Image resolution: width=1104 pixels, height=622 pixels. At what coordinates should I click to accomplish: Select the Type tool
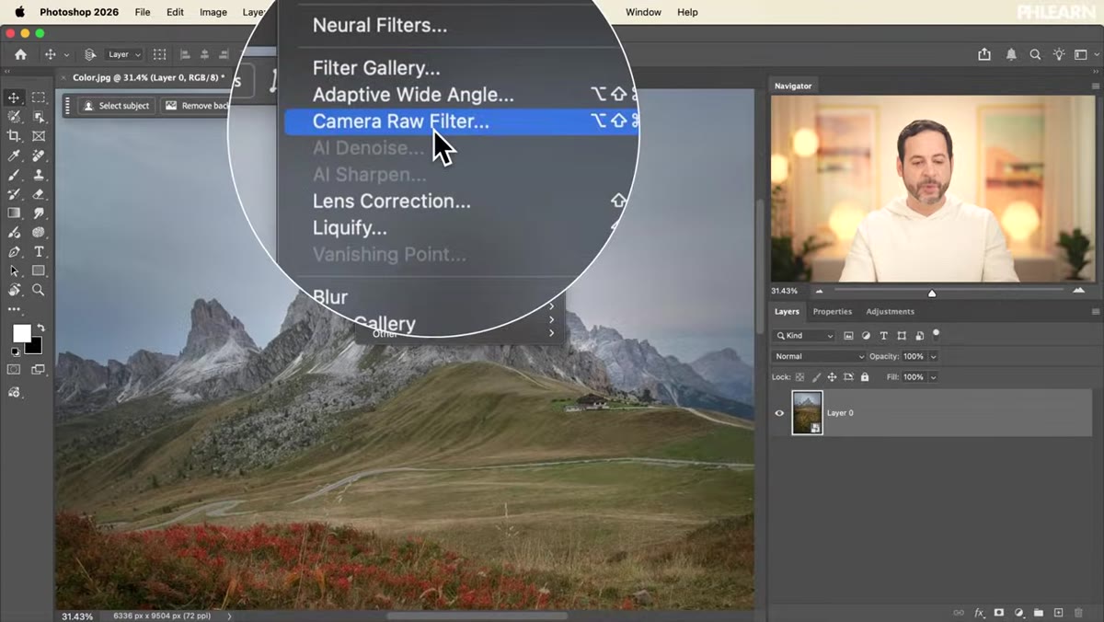pyautogui.click(x=39, y=252)
